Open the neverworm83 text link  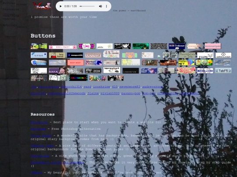pyautogui.click(x=130, y=87)
